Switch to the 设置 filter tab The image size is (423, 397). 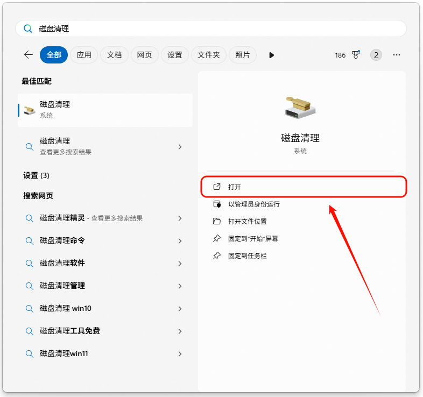174,55
